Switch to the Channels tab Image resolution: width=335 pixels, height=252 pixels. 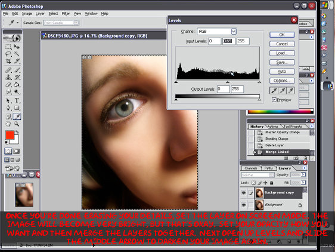251,168
